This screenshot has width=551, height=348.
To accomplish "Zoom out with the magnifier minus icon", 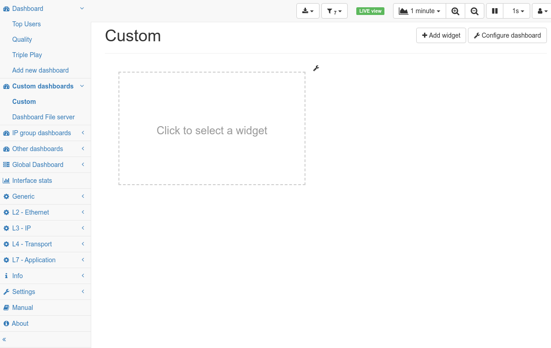I will (474, 11).
